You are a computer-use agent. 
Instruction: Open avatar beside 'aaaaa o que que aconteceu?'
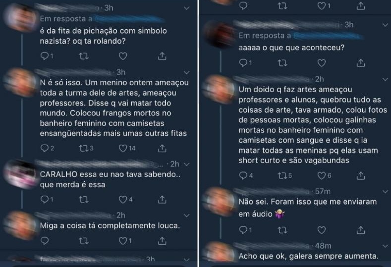click(x=218, y=34)
